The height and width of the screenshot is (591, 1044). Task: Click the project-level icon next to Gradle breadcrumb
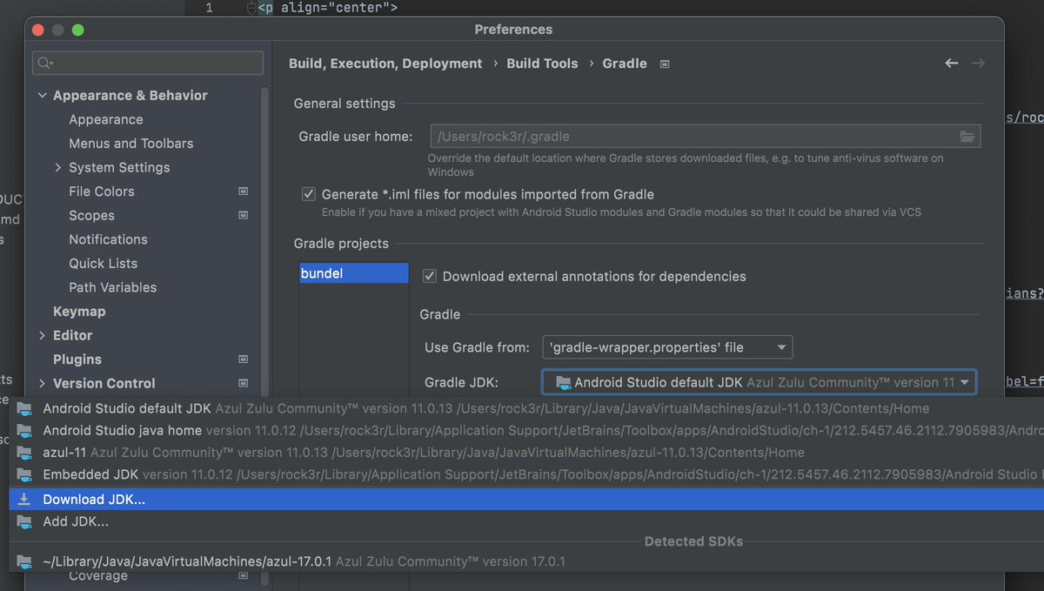point(665,64)
